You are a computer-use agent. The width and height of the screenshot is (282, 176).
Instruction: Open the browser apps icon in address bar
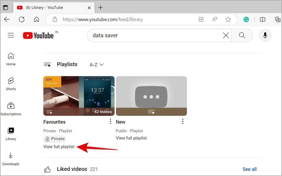201,19
